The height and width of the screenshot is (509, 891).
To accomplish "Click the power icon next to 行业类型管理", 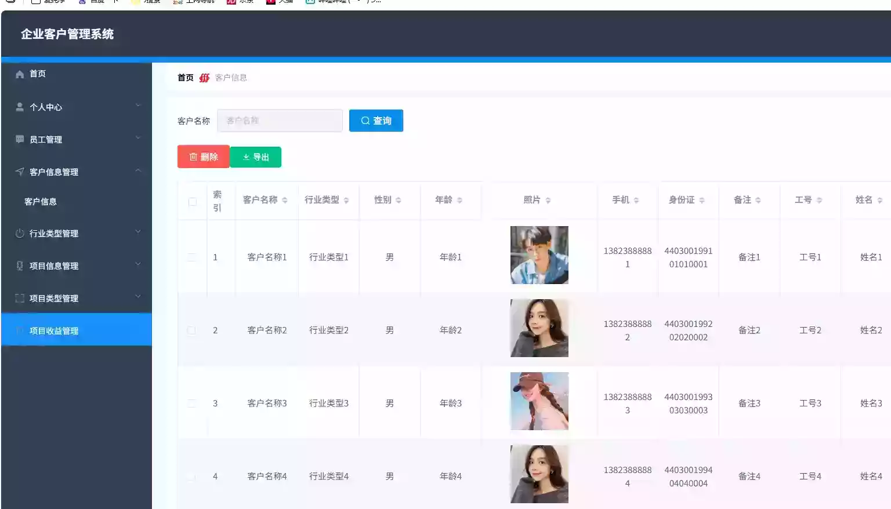I will pos(19,233).
